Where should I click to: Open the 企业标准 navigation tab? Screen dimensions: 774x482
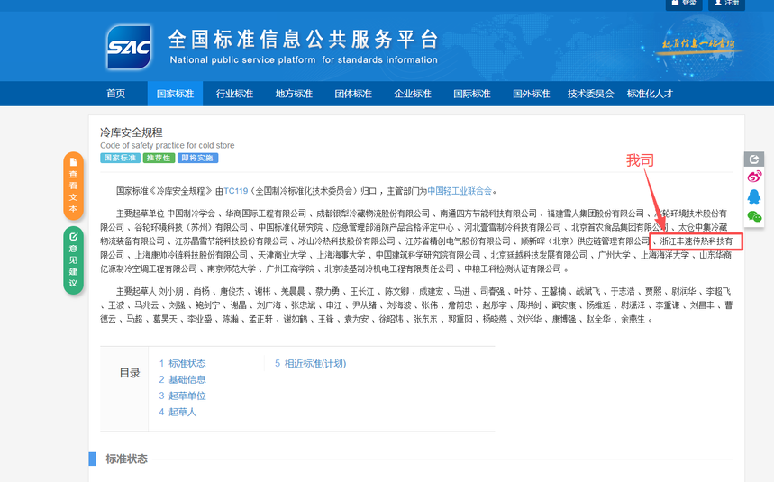[412, 94]
